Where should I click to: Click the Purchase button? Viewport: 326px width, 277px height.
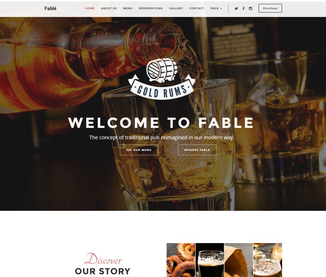[x=270, y=8]
